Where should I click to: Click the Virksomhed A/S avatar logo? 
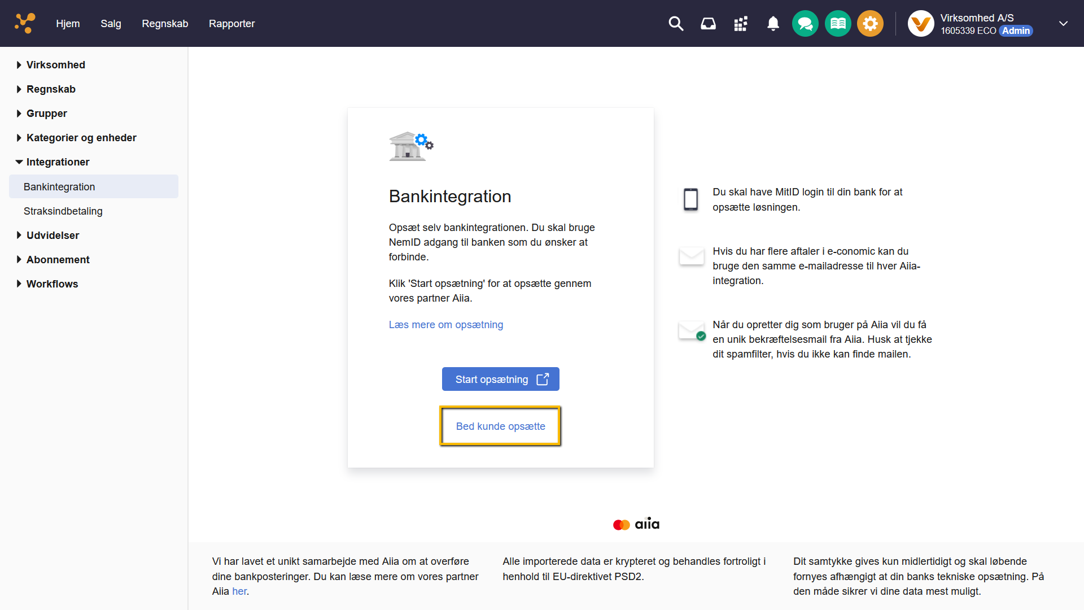pos(921,24)
